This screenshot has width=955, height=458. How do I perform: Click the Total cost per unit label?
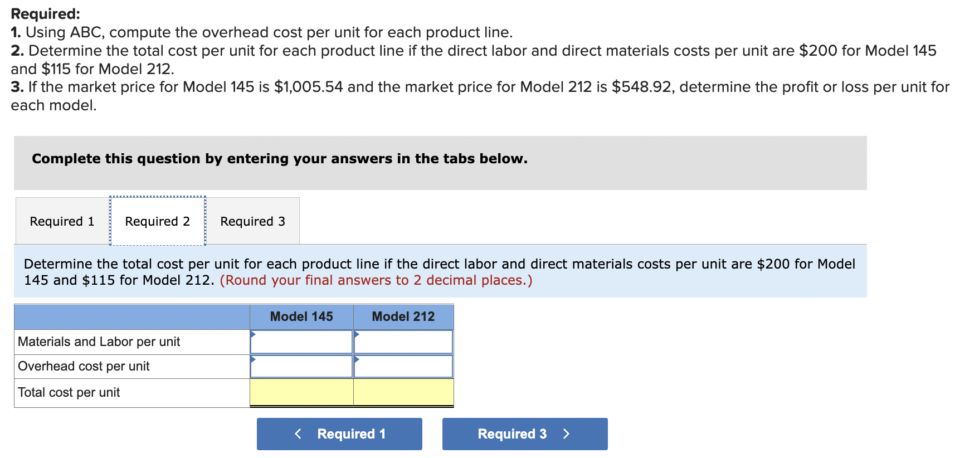coord(69,392)
